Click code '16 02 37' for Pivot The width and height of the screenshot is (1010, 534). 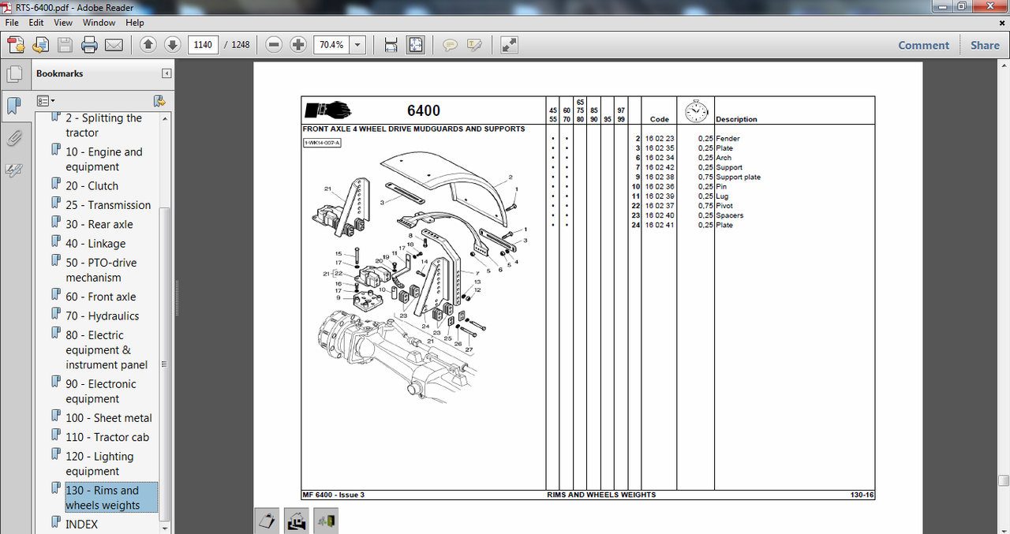pyautogui.click(x=660, y=206)
